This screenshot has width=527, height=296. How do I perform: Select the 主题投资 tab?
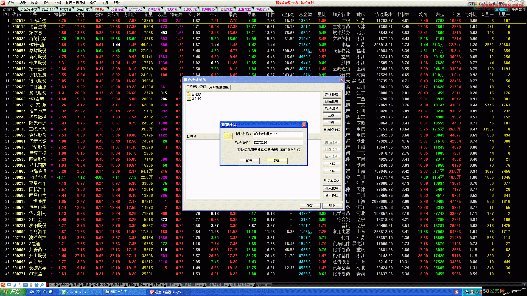pyautogui.click(x=501, y=9)
